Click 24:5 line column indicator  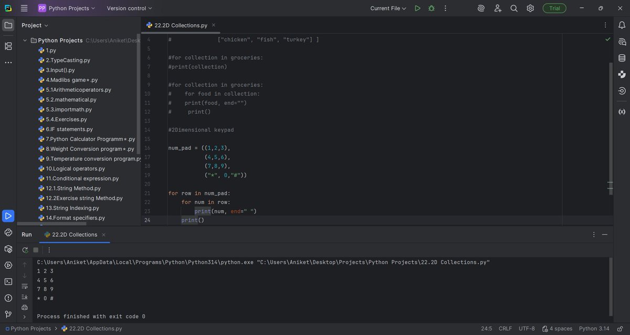[x=487, y=329]
